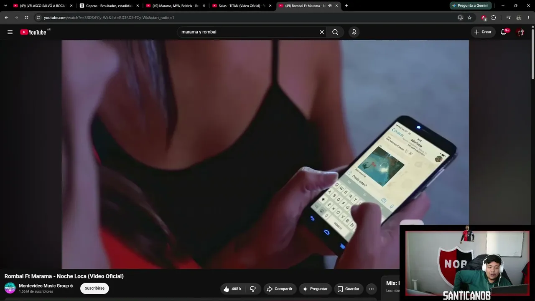Screen dimensions: 535x301
Task: Go to the YouTube home logo
Action: point(33,32)
